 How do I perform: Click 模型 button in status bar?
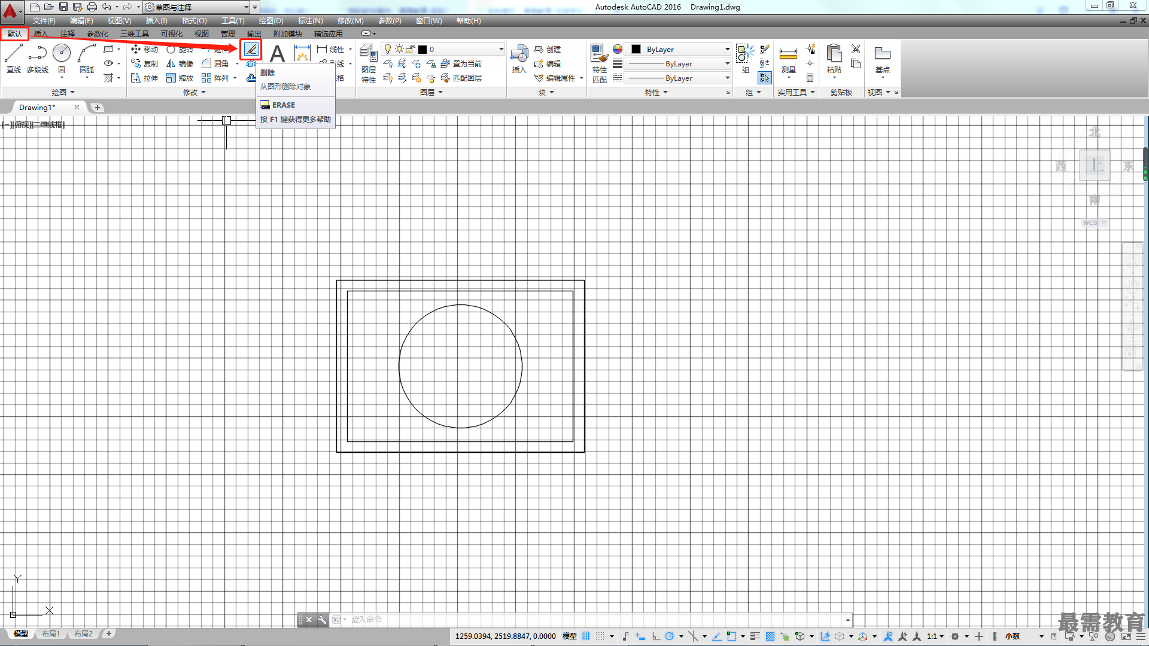[569, 636]
